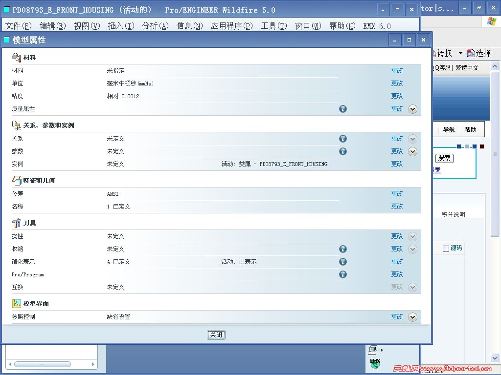Viewport: 501px width, 375px height.
Task: Click 更改 link for 精度 row
Action: [397, 96]
